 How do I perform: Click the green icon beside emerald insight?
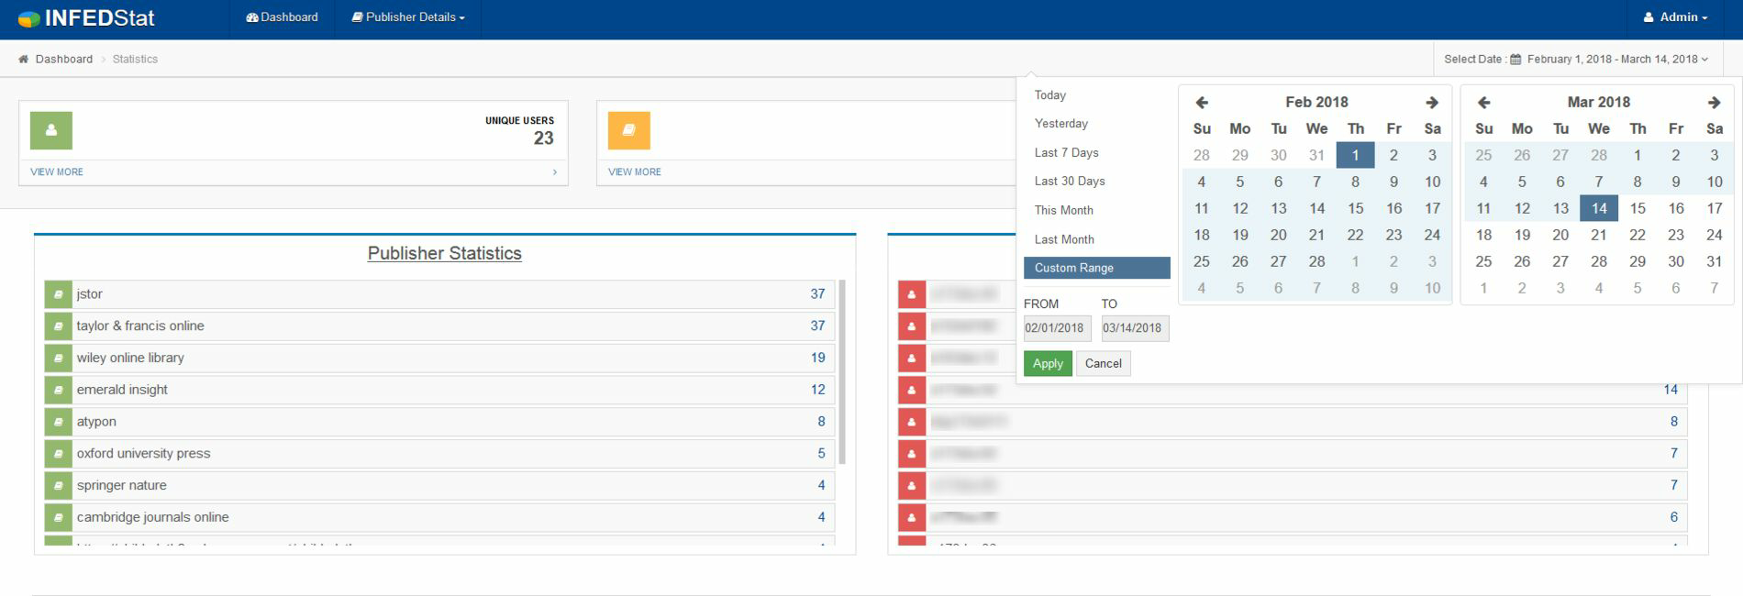(58, 390)
